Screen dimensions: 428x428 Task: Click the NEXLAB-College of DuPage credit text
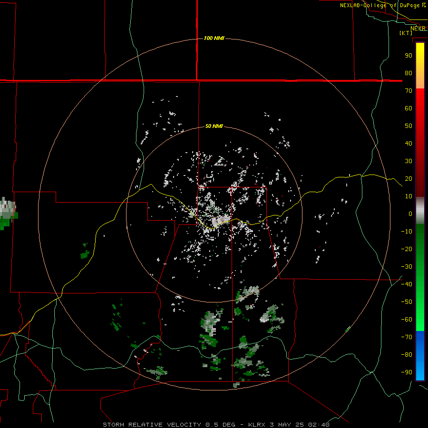[x=383, y=5]
